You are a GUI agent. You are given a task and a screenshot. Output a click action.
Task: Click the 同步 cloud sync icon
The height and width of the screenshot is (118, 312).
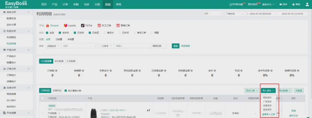point(281,4)
